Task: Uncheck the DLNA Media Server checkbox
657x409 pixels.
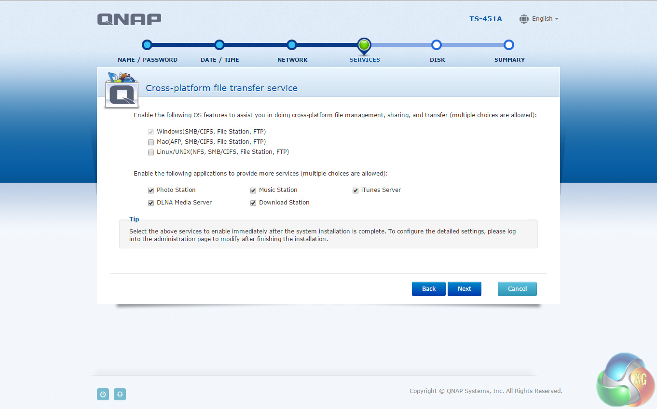Action: pos(151,203)
